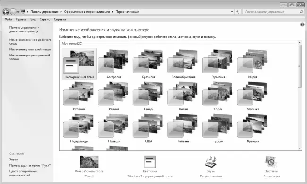The width and height of the screenshot is (307, 184).
Task: Select the Турция theme
Action: (218, 128)
